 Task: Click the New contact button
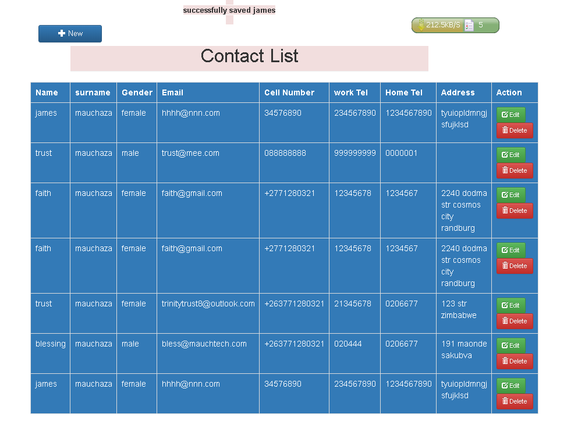70,34
